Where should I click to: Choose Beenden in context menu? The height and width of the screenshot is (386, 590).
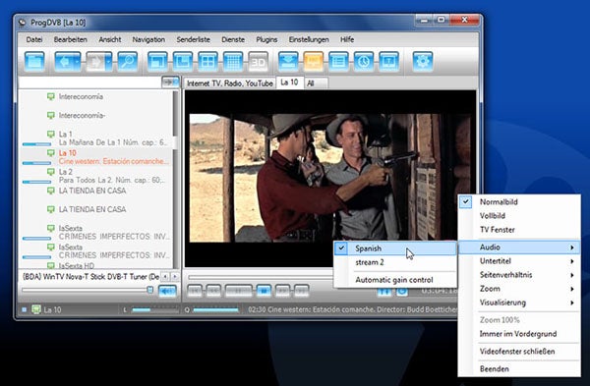coord(519,369)
